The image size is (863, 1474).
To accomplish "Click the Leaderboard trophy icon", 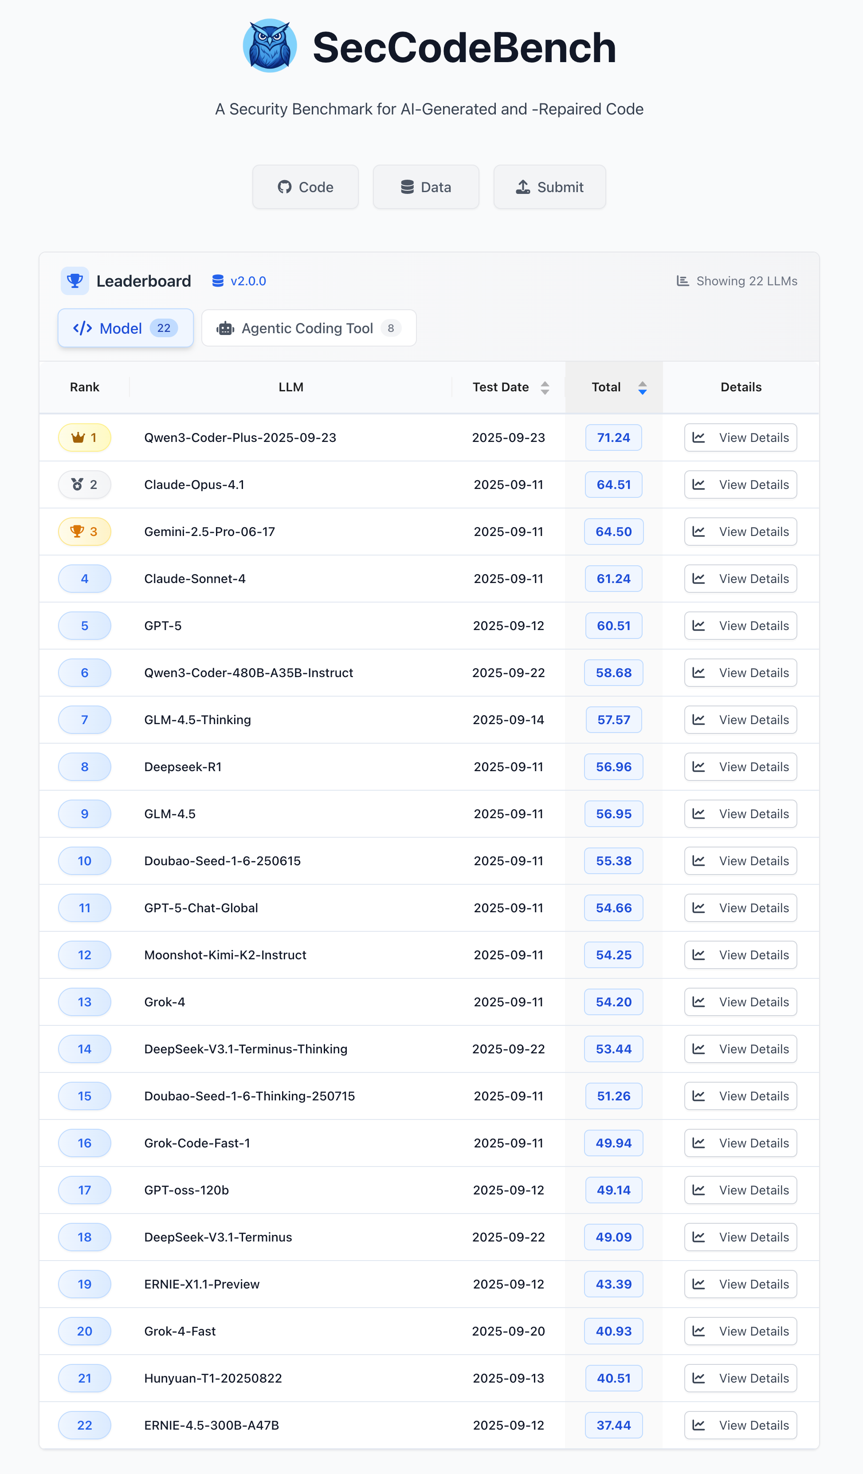I will click(75, 281).
